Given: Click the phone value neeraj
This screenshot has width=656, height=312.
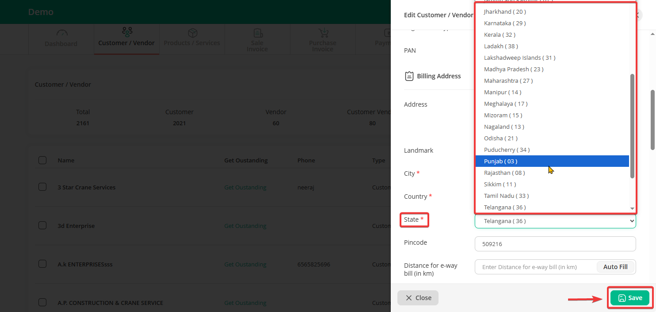Looking at the screenshot, I should click(305, 187).
